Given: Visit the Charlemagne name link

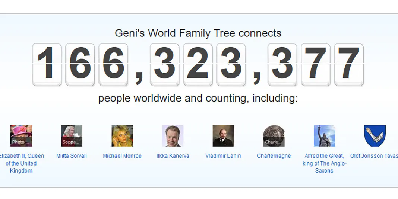Looking at the screenshot, I should coord(274,156).
